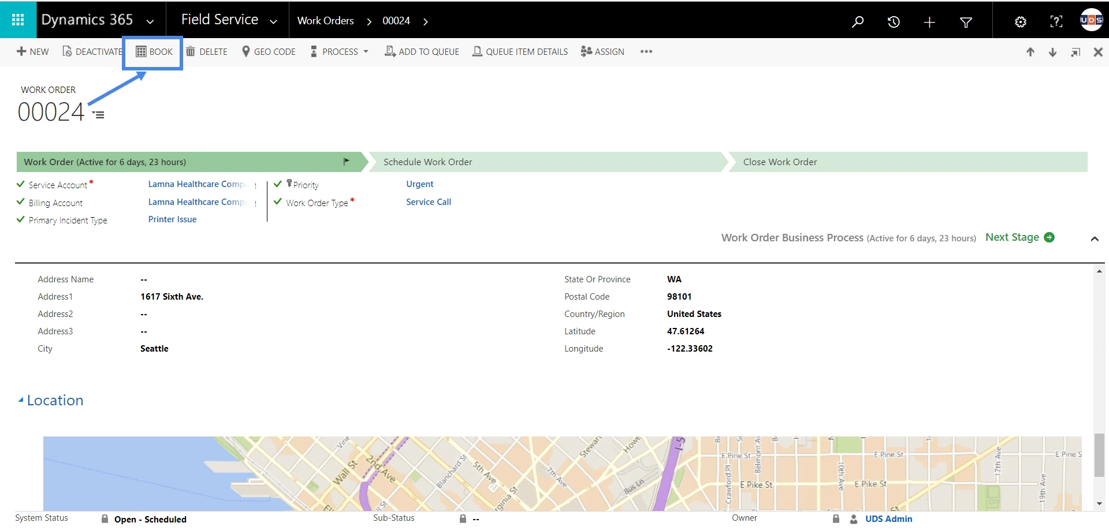1109x530 pixels.
Task: Click the pop-out window icon
Action: (1075, 53)
